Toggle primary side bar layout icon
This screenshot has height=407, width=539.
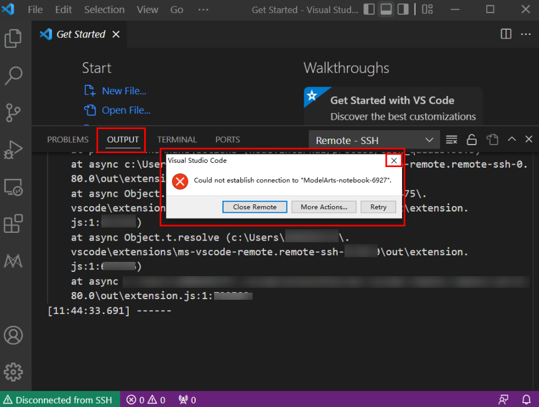click(x=369, y=9)
